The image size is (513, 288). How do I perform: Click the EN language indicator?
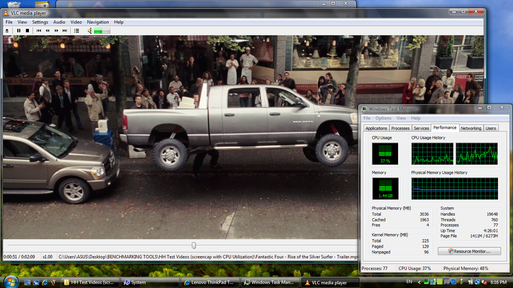[409, 282]
